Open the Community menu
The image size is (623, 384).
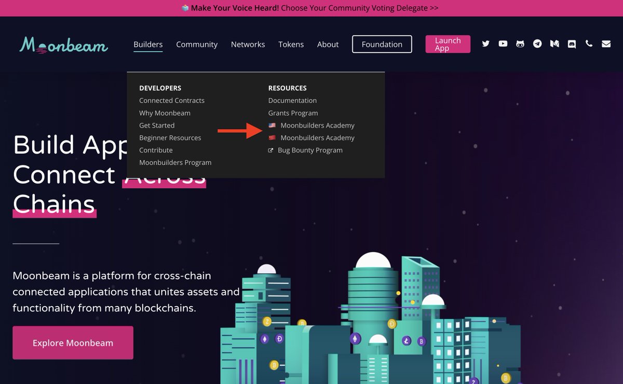point(197,44)
